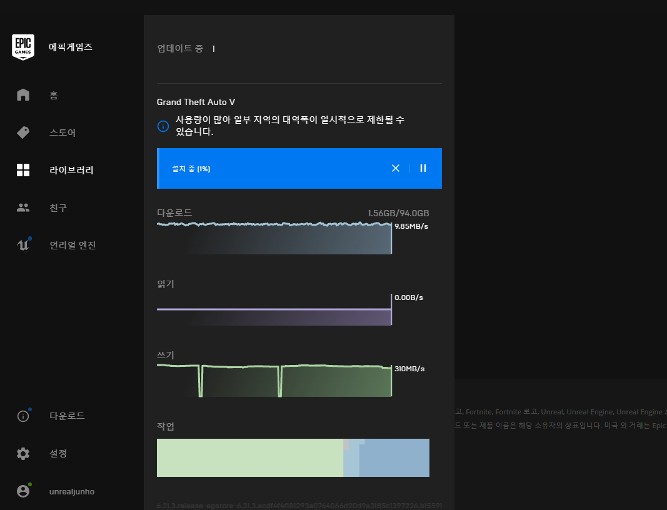This screenshot has height=510, width=667.
Task: Click the 1.56GB/94.0GB size text
Action: 399,213
